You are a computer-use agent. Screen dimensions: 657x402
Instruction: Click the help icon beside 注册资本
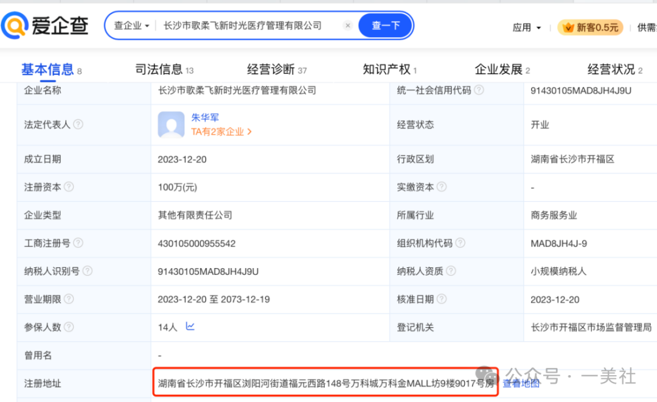click(69, 187)
